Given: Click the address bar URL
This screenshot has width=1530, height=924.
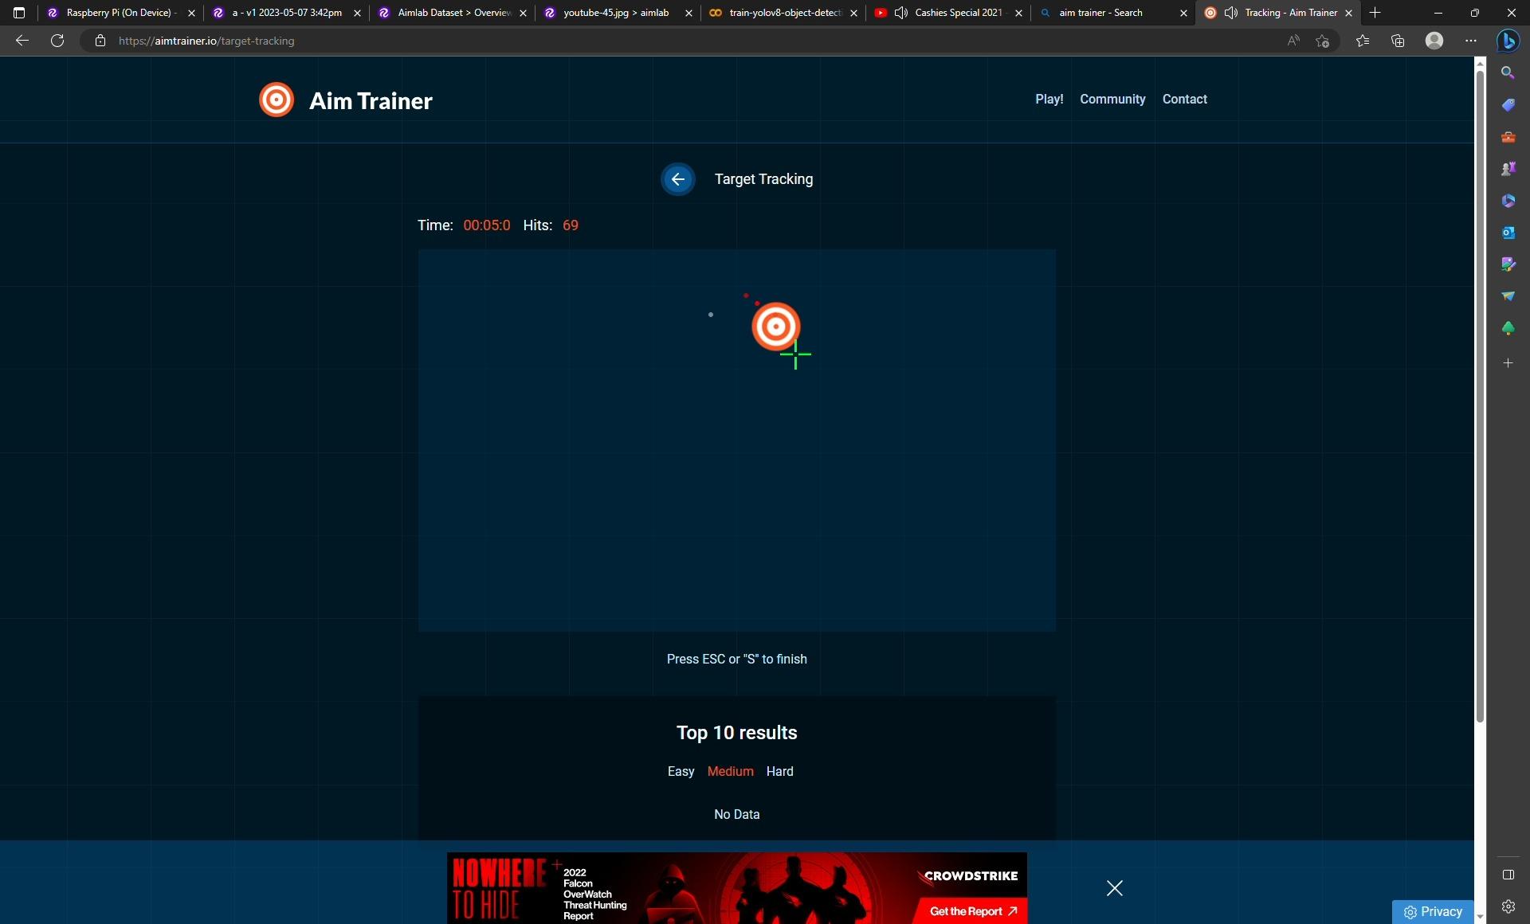Looking at the screenshot, I should click(206, 41).
